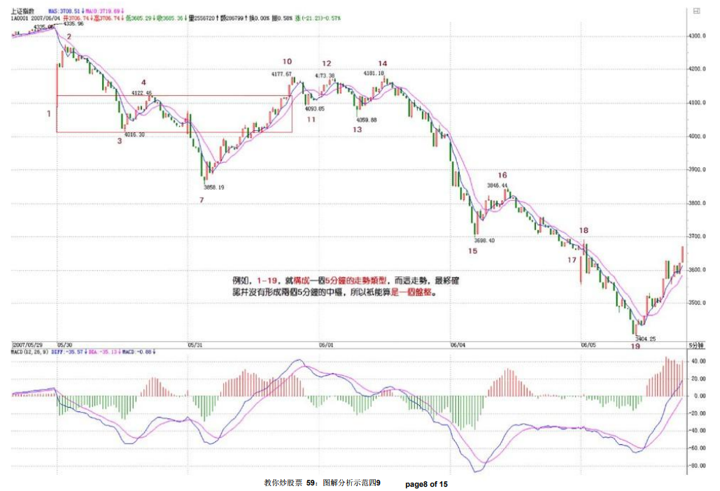Click the price label 3698.40
720x491 pixels.
(x=483, y=241)
